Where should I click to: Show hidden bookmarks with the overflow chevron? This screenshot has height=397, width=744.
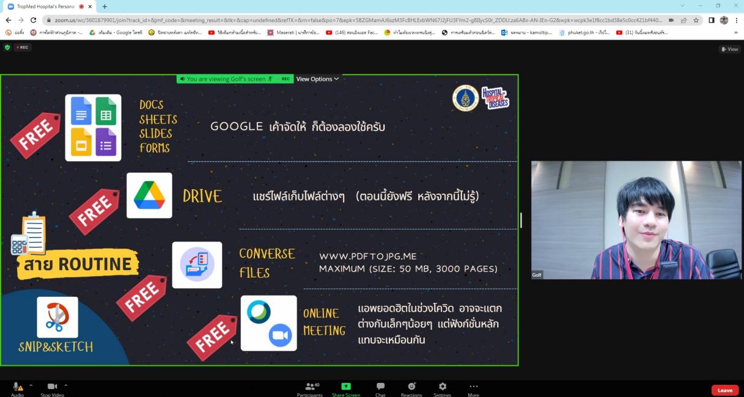pyautogui.click(x=735, y=32)
